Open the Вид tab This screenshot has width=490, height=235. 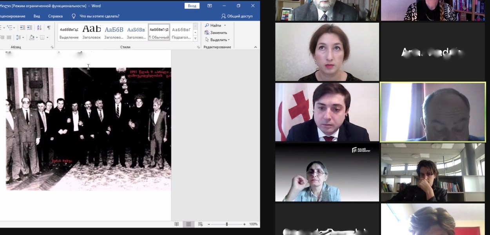coord(37,16)
